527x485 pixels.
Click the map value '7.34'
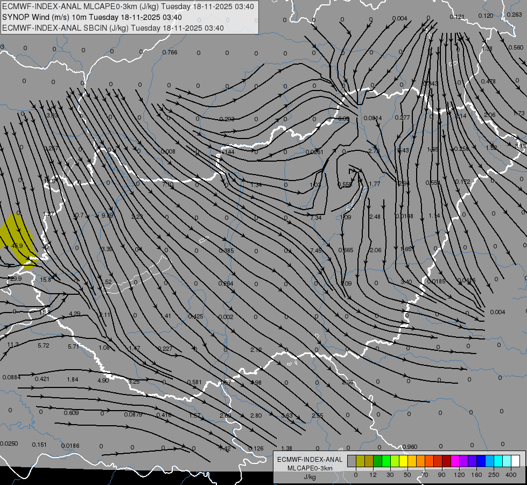(x=316, y=218)
